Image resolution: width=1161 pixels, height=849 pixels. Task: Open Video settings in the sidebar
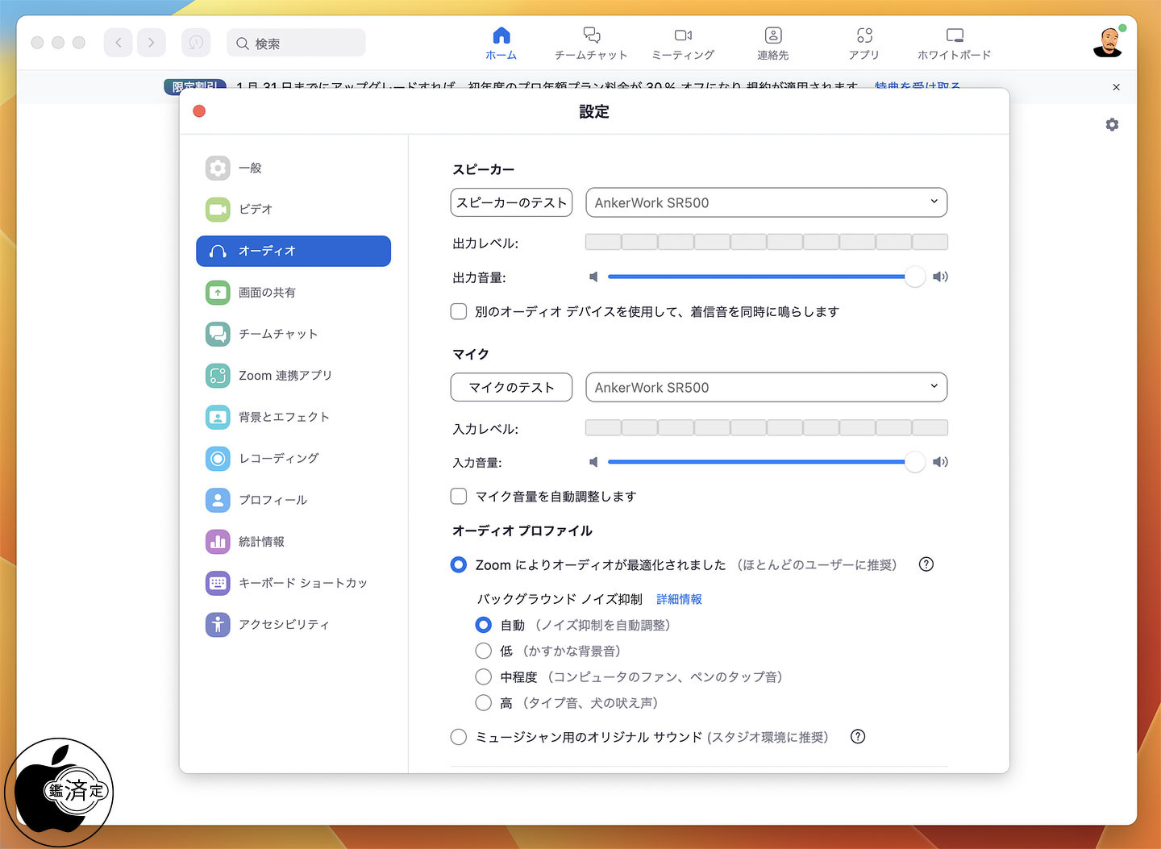click(x=255, y=210)
